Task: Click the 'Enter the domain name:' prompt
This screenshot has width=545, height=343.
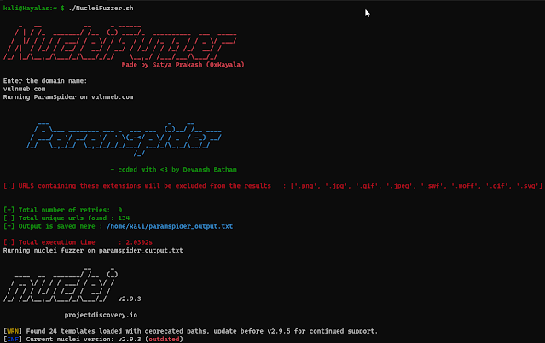Action: pyautogui.click(x=45, y=81)
